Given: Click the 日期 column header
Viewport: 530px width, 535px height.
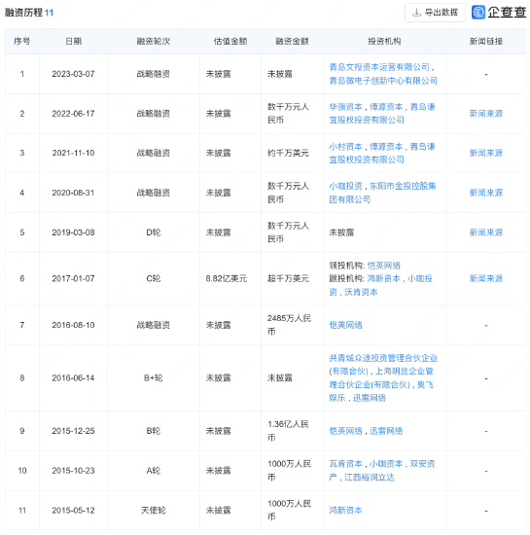Looking at the screenshot, I should click(x=73, y=41).
